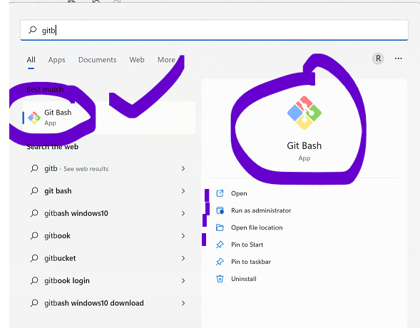Click search icon beside 'gitbook'

pyautogui.click(x=34, y=236)
